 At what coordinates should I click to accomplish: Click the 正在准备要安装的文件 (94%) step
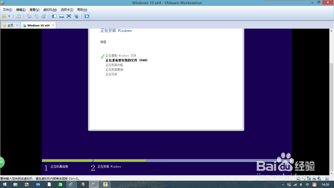pos(127,61)
